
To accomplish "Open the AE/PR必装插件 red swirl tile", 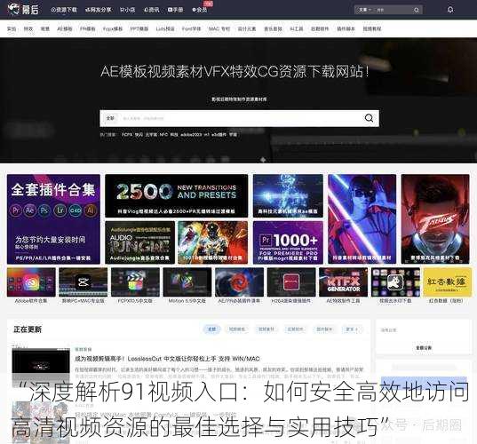I will [x=239, y=282].
